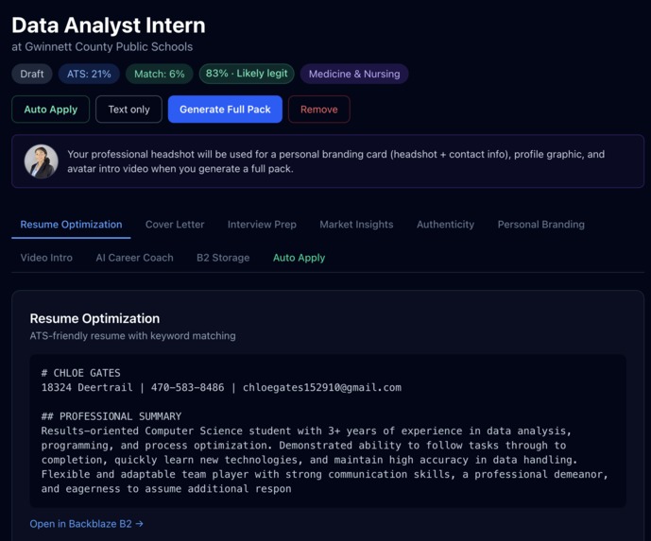Open the Resume Optimization tab
The width and height of the screenshot is (651, 541).
pos(71,225)
